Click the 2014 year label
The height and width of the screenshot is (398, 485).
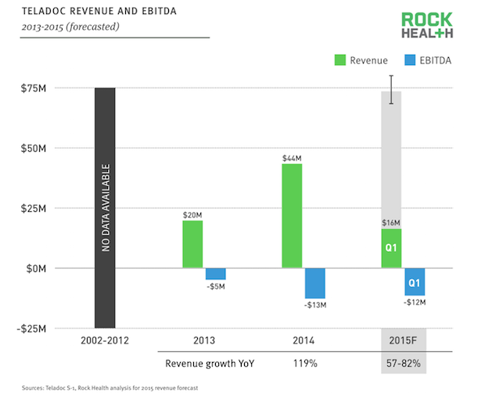(x=304, y=340)
